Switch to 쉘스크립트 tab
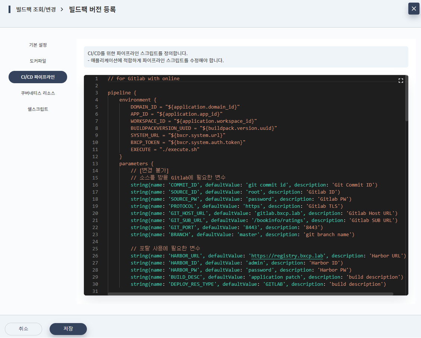This screenshot has height=338, width=421. coord(38,109)
